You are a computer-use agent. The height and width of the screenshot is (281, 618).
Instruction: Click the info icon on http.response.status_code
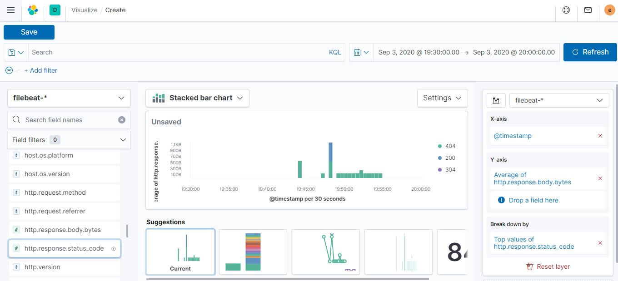pyautogui.click(x=114, y=248)
